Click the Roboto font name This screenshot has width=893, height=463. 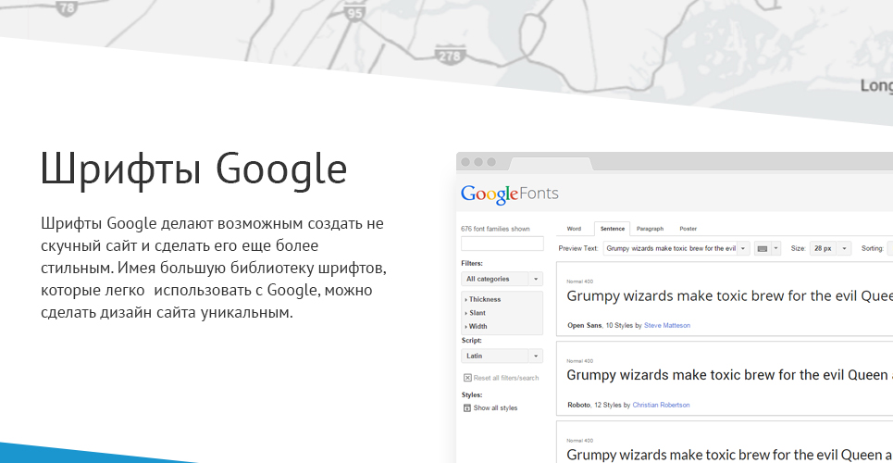point(578,405)
